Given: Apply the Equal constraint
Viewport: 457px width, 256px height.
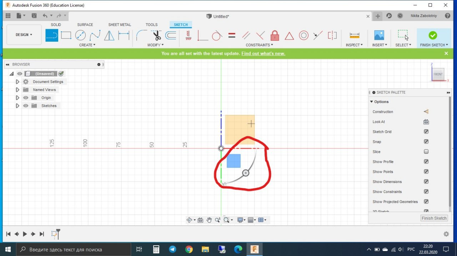Looking at the screenshot, I should point(232,35).
